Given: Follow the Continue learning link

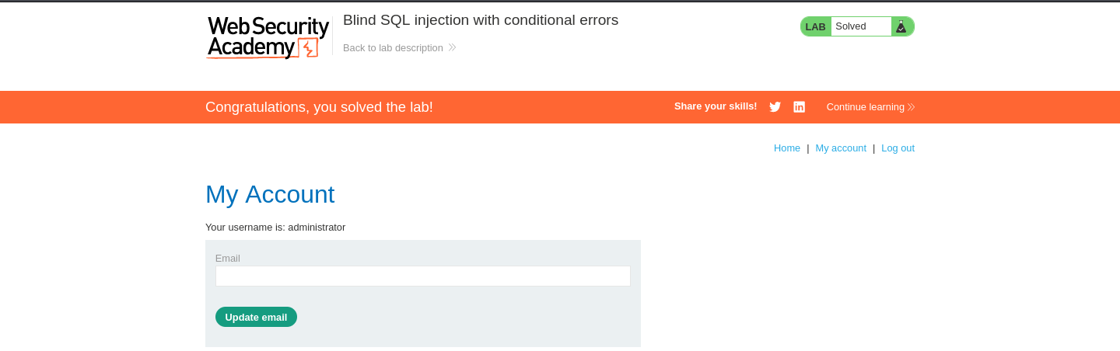Looking at the screenshot, I should [865, 107].
